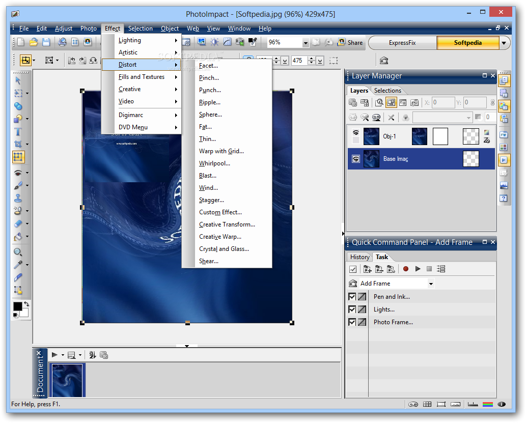Click the histogram icon in status bar
526x423 pixels.
pyautogui.click(x=473, y=404)
